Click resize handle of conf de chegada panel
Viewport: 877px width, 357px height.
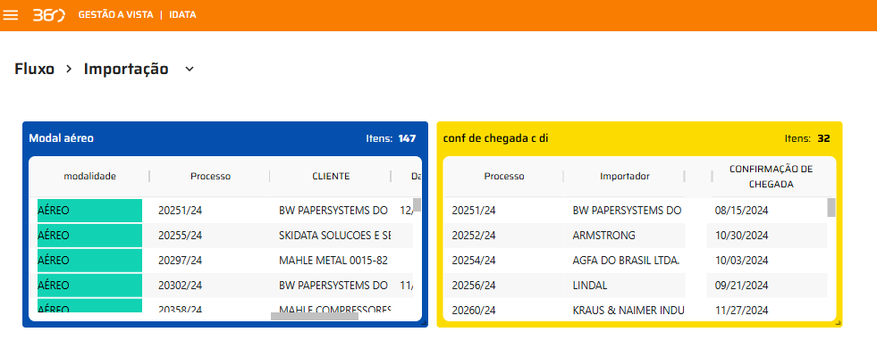pyautogui.click(x=838, y=323)
